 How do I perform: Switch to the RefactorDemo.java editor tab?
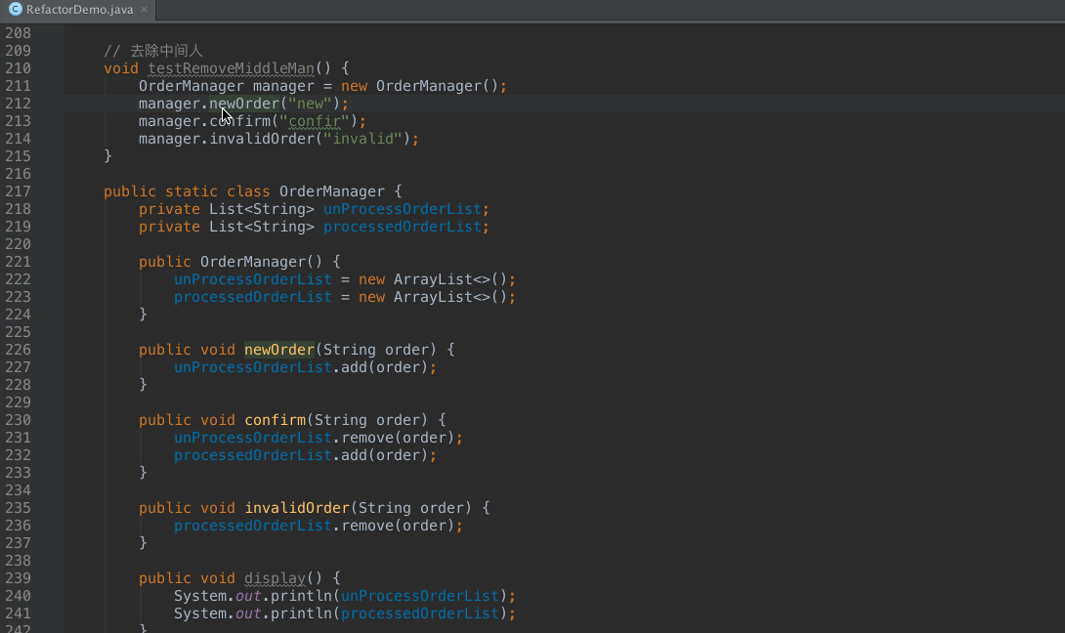tap(78, 10)
